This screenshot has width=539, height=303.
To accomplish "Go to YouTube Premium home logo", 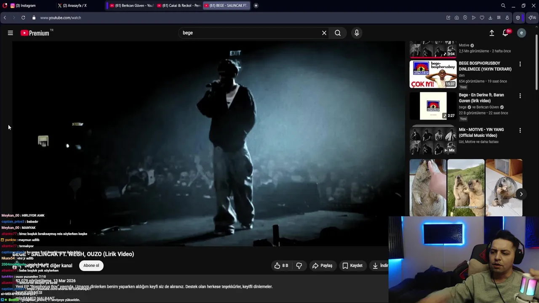I will 35,33.
